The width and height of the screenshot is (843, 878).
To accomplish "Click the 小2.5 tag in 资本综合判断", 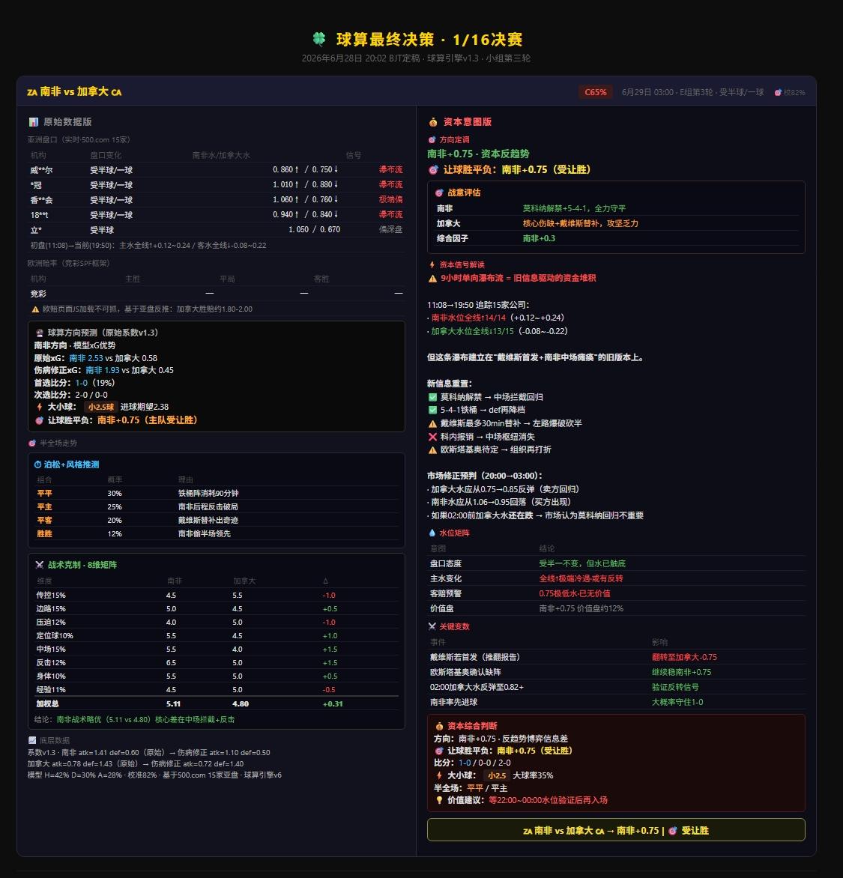I will (497, 775).
